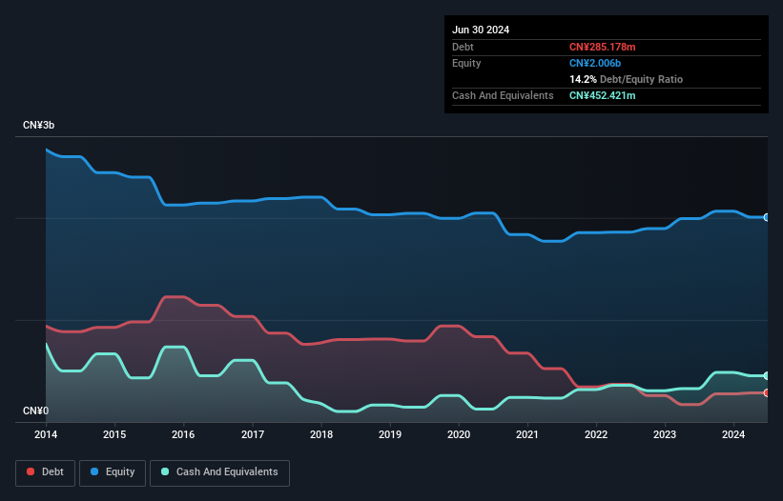This screenshot has height=501, width=783.
Task: Click the 2019 axis label
Action: coord(390,434)
